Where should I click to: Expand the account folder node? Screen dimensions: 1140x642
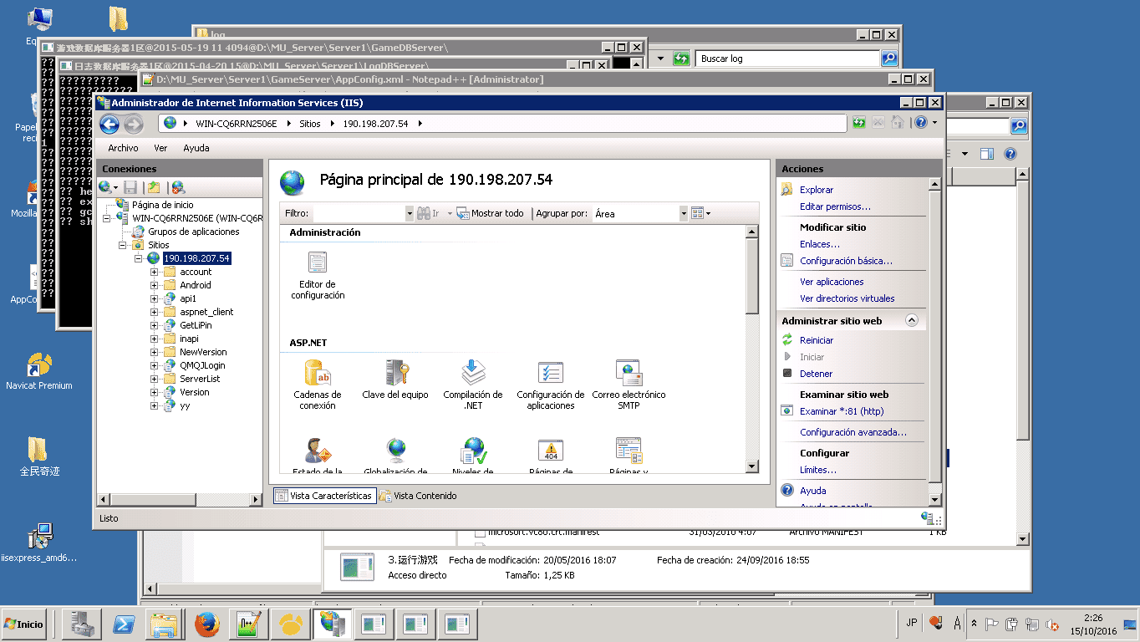155,272
